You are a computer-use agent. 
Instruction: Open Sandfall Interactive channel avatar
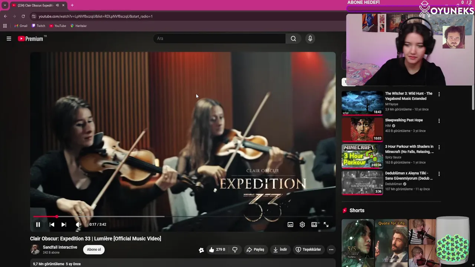35,250
